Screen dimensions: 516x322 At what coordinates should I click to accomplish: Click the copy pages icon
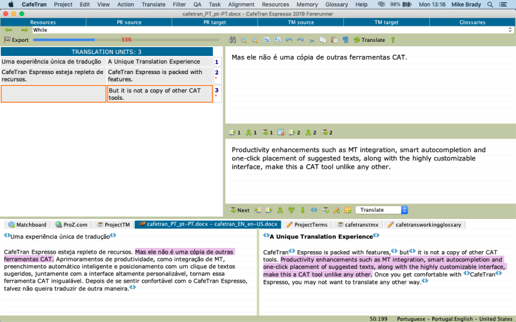pyautogui.click(x=322, y=40)
